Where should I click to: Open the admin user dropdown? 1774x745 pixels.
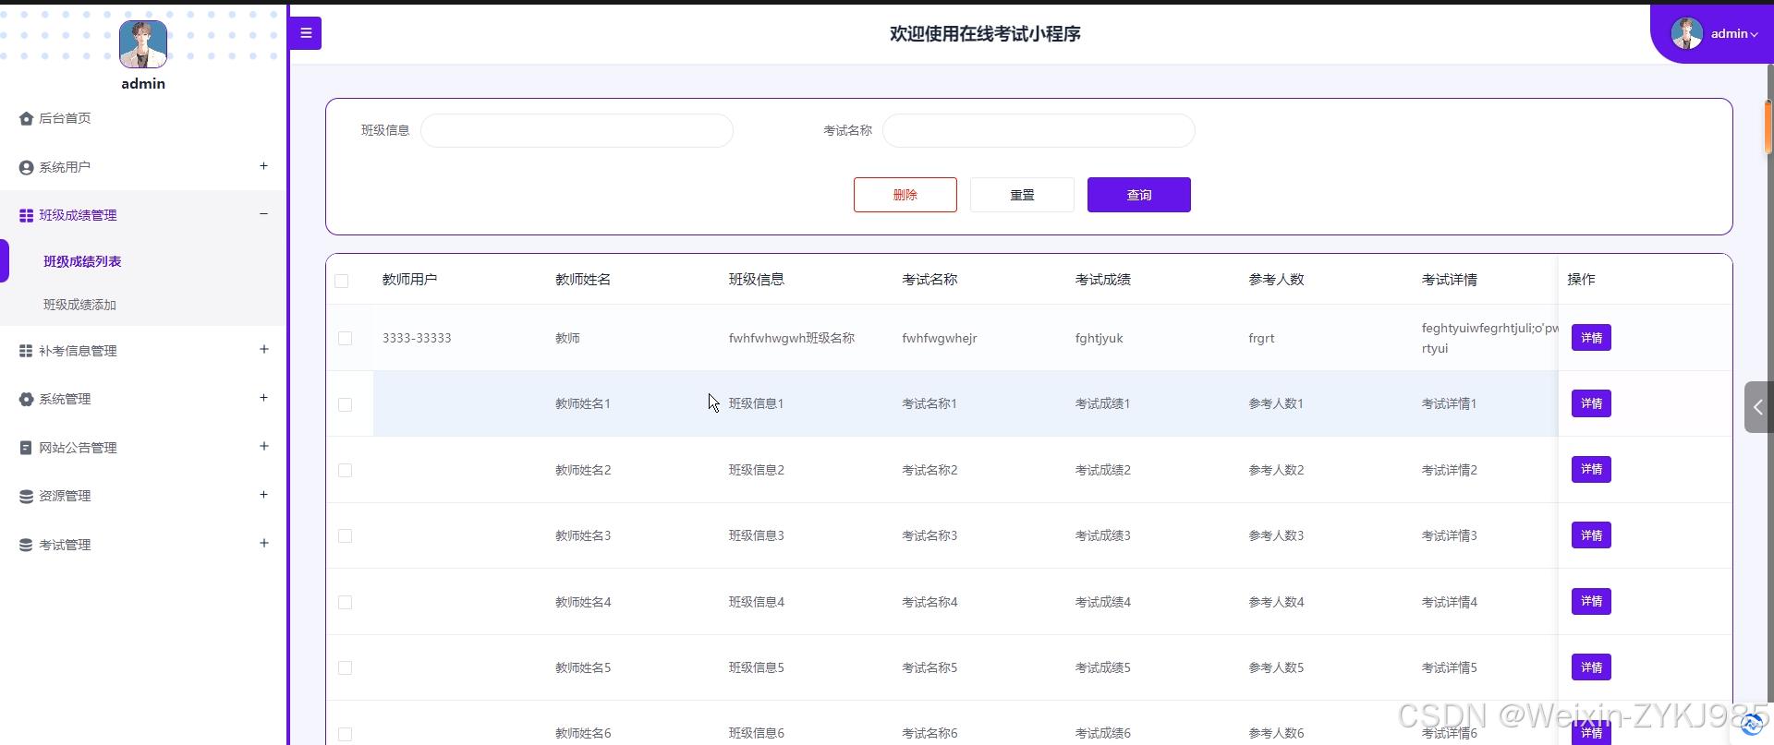coord(1733,33)
